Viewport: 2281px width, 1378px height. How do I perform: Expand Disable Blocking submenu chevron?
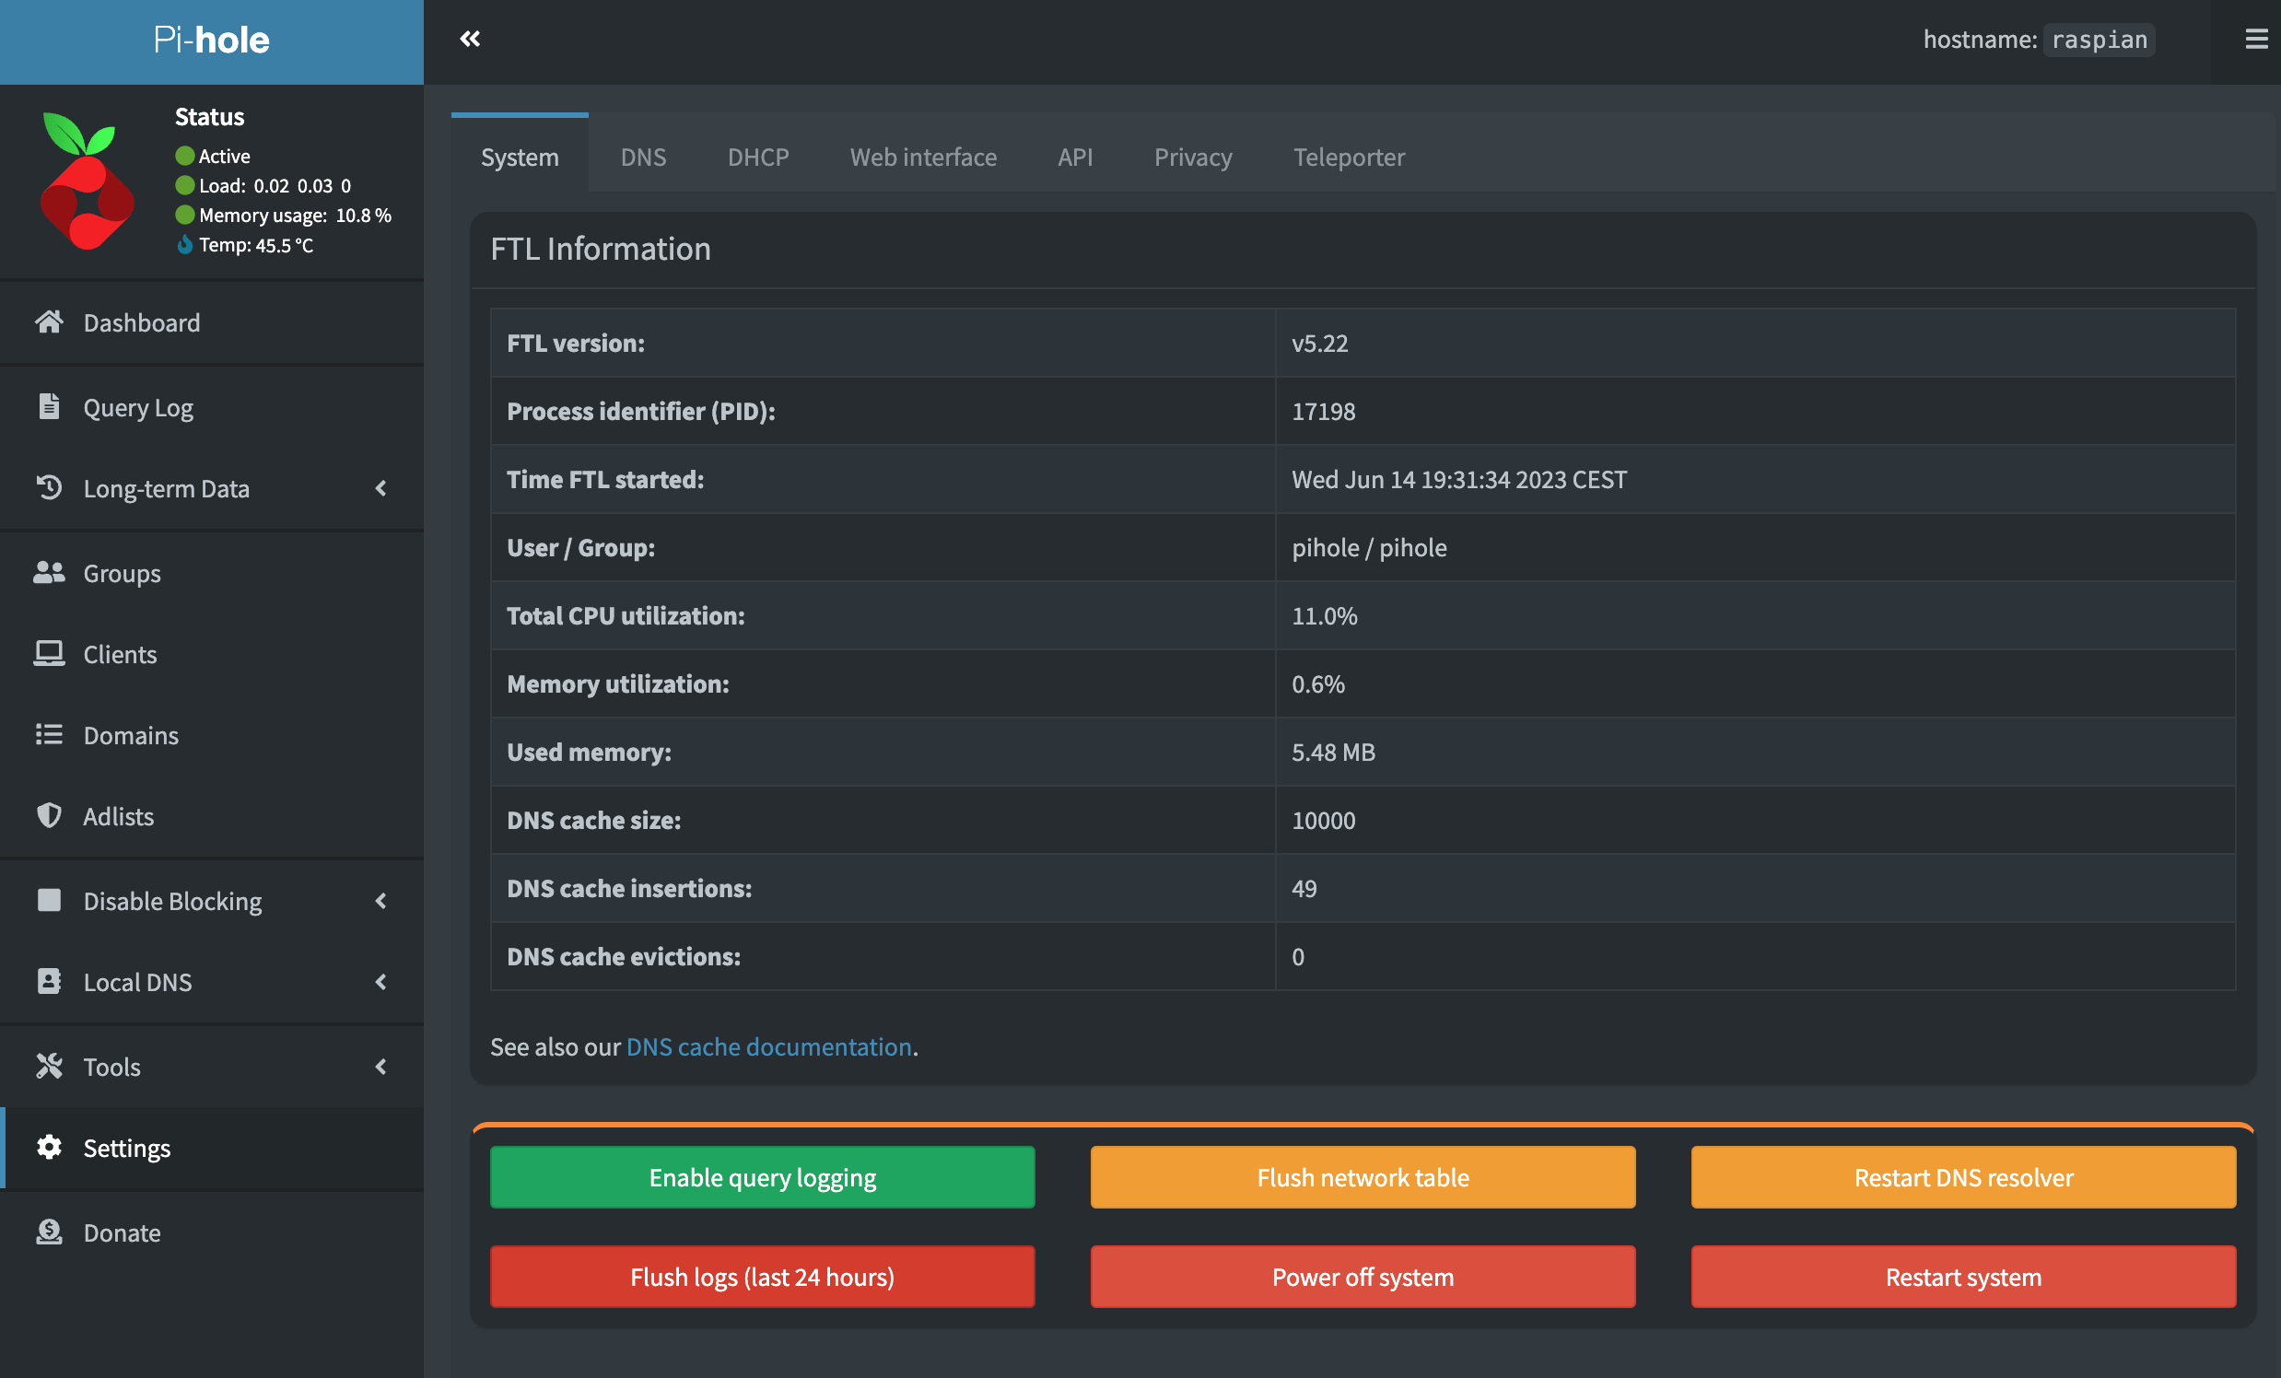point(381,901)
